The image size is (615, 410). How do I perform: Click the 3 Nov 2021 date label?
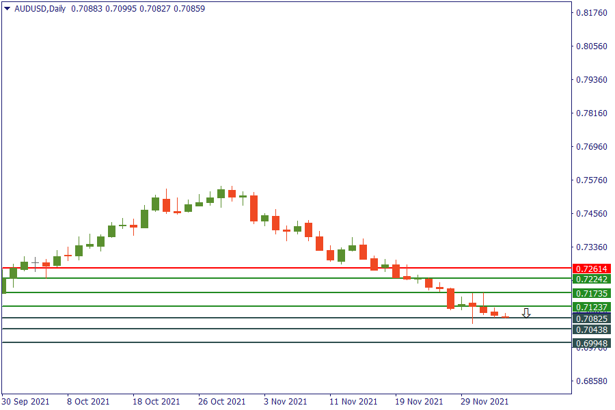285,402
